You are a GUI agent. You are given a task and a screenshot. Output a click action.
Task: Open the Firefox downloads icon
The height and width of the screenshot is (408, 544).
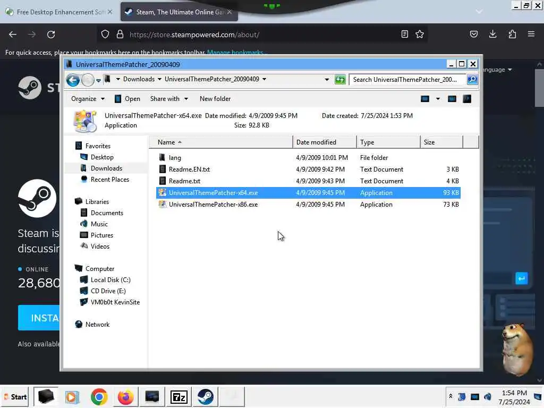[x=492, y=34]
